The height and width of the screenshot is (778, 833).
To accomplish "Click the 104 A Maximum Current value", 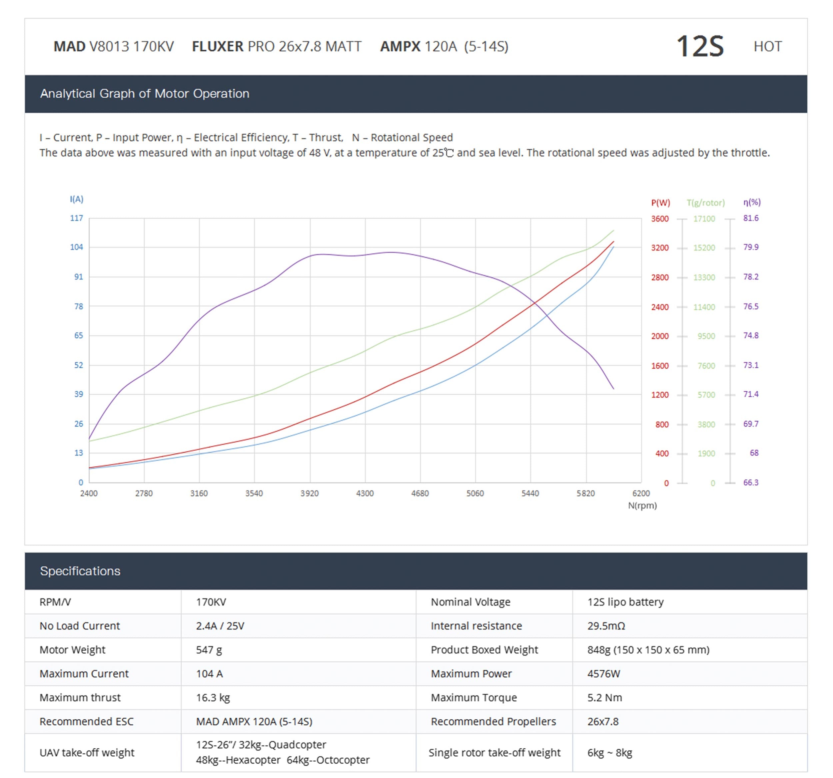I will point(209,673).
